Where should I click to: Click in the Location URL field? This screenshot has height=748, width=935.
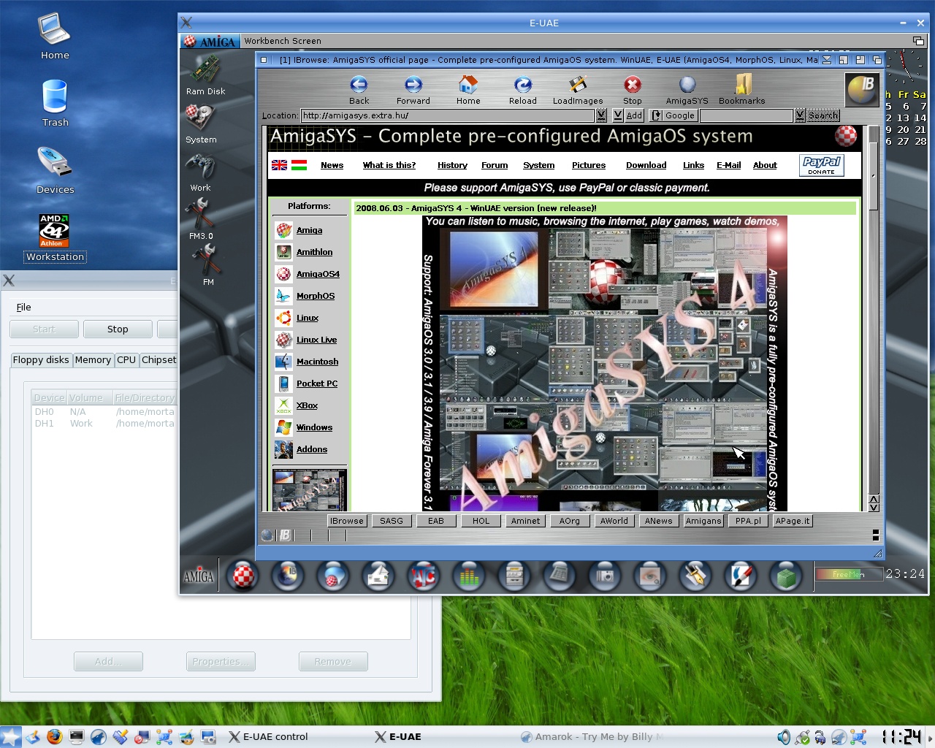(448, 115)
